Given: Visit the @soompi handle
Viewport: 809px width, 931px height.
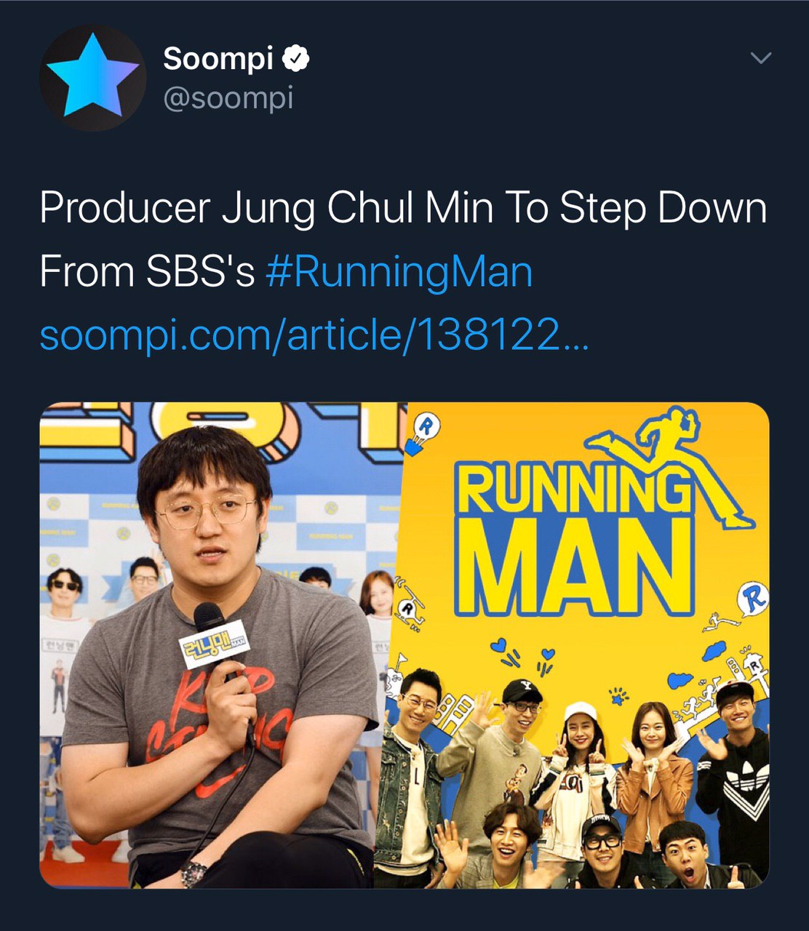Looking at the screenshot, I should 228,97.
